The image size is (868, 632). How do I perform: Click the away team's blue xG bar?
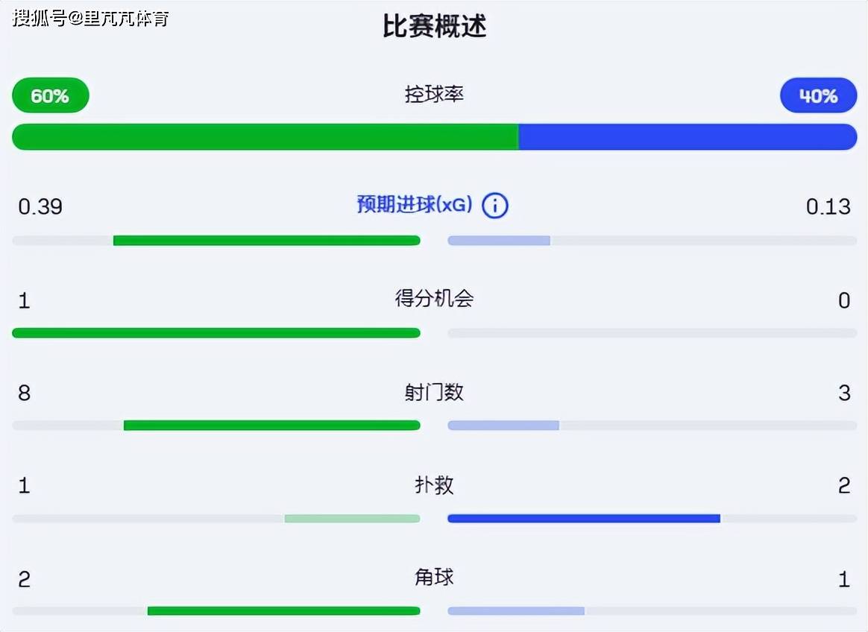[x=500, y=240]
